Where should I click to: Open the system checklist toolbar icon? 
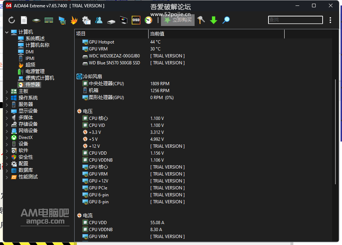tap(86, 20)
